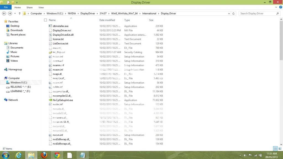Sort by the Type column header
The image size is (283, 159).
click(127, 20)
